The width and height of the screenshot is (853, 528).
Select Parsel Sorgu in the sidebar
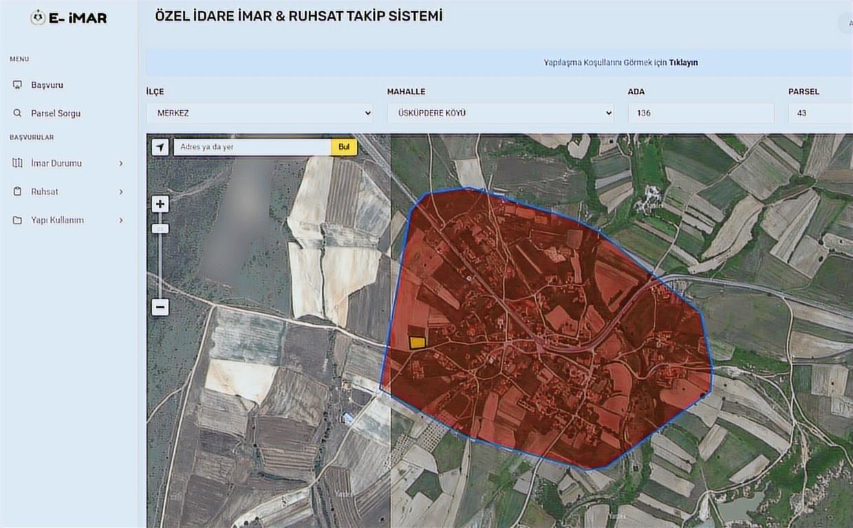click(x=56, y=113)
